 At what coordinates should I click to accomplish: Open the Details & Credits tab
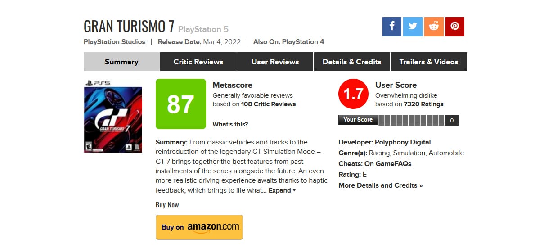(x=352, y=62)
